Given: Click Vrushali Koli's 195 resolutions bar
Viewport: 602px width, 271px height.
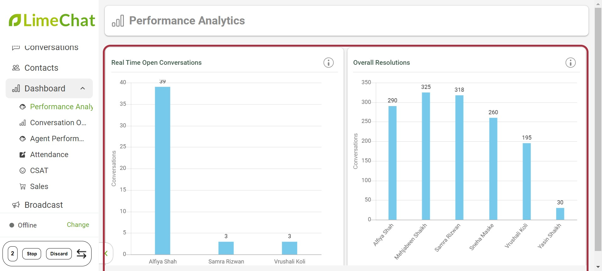Looking at the screenshot, I should coord(527,182).
